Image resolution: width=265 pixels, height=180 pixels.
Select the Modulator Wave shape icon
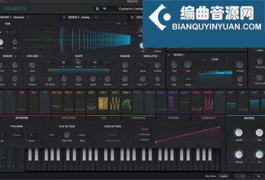(143, 65)
